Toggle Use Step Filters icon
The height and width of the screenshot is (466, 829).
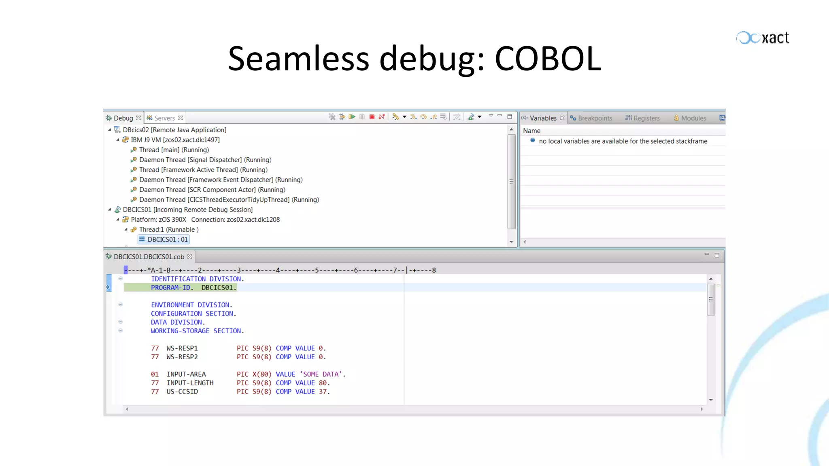pyautogui.click(x=457, y=117)
